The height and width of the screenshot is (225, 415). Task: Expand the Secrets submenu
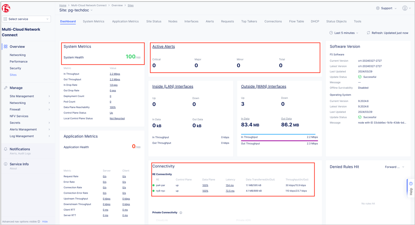49,123
